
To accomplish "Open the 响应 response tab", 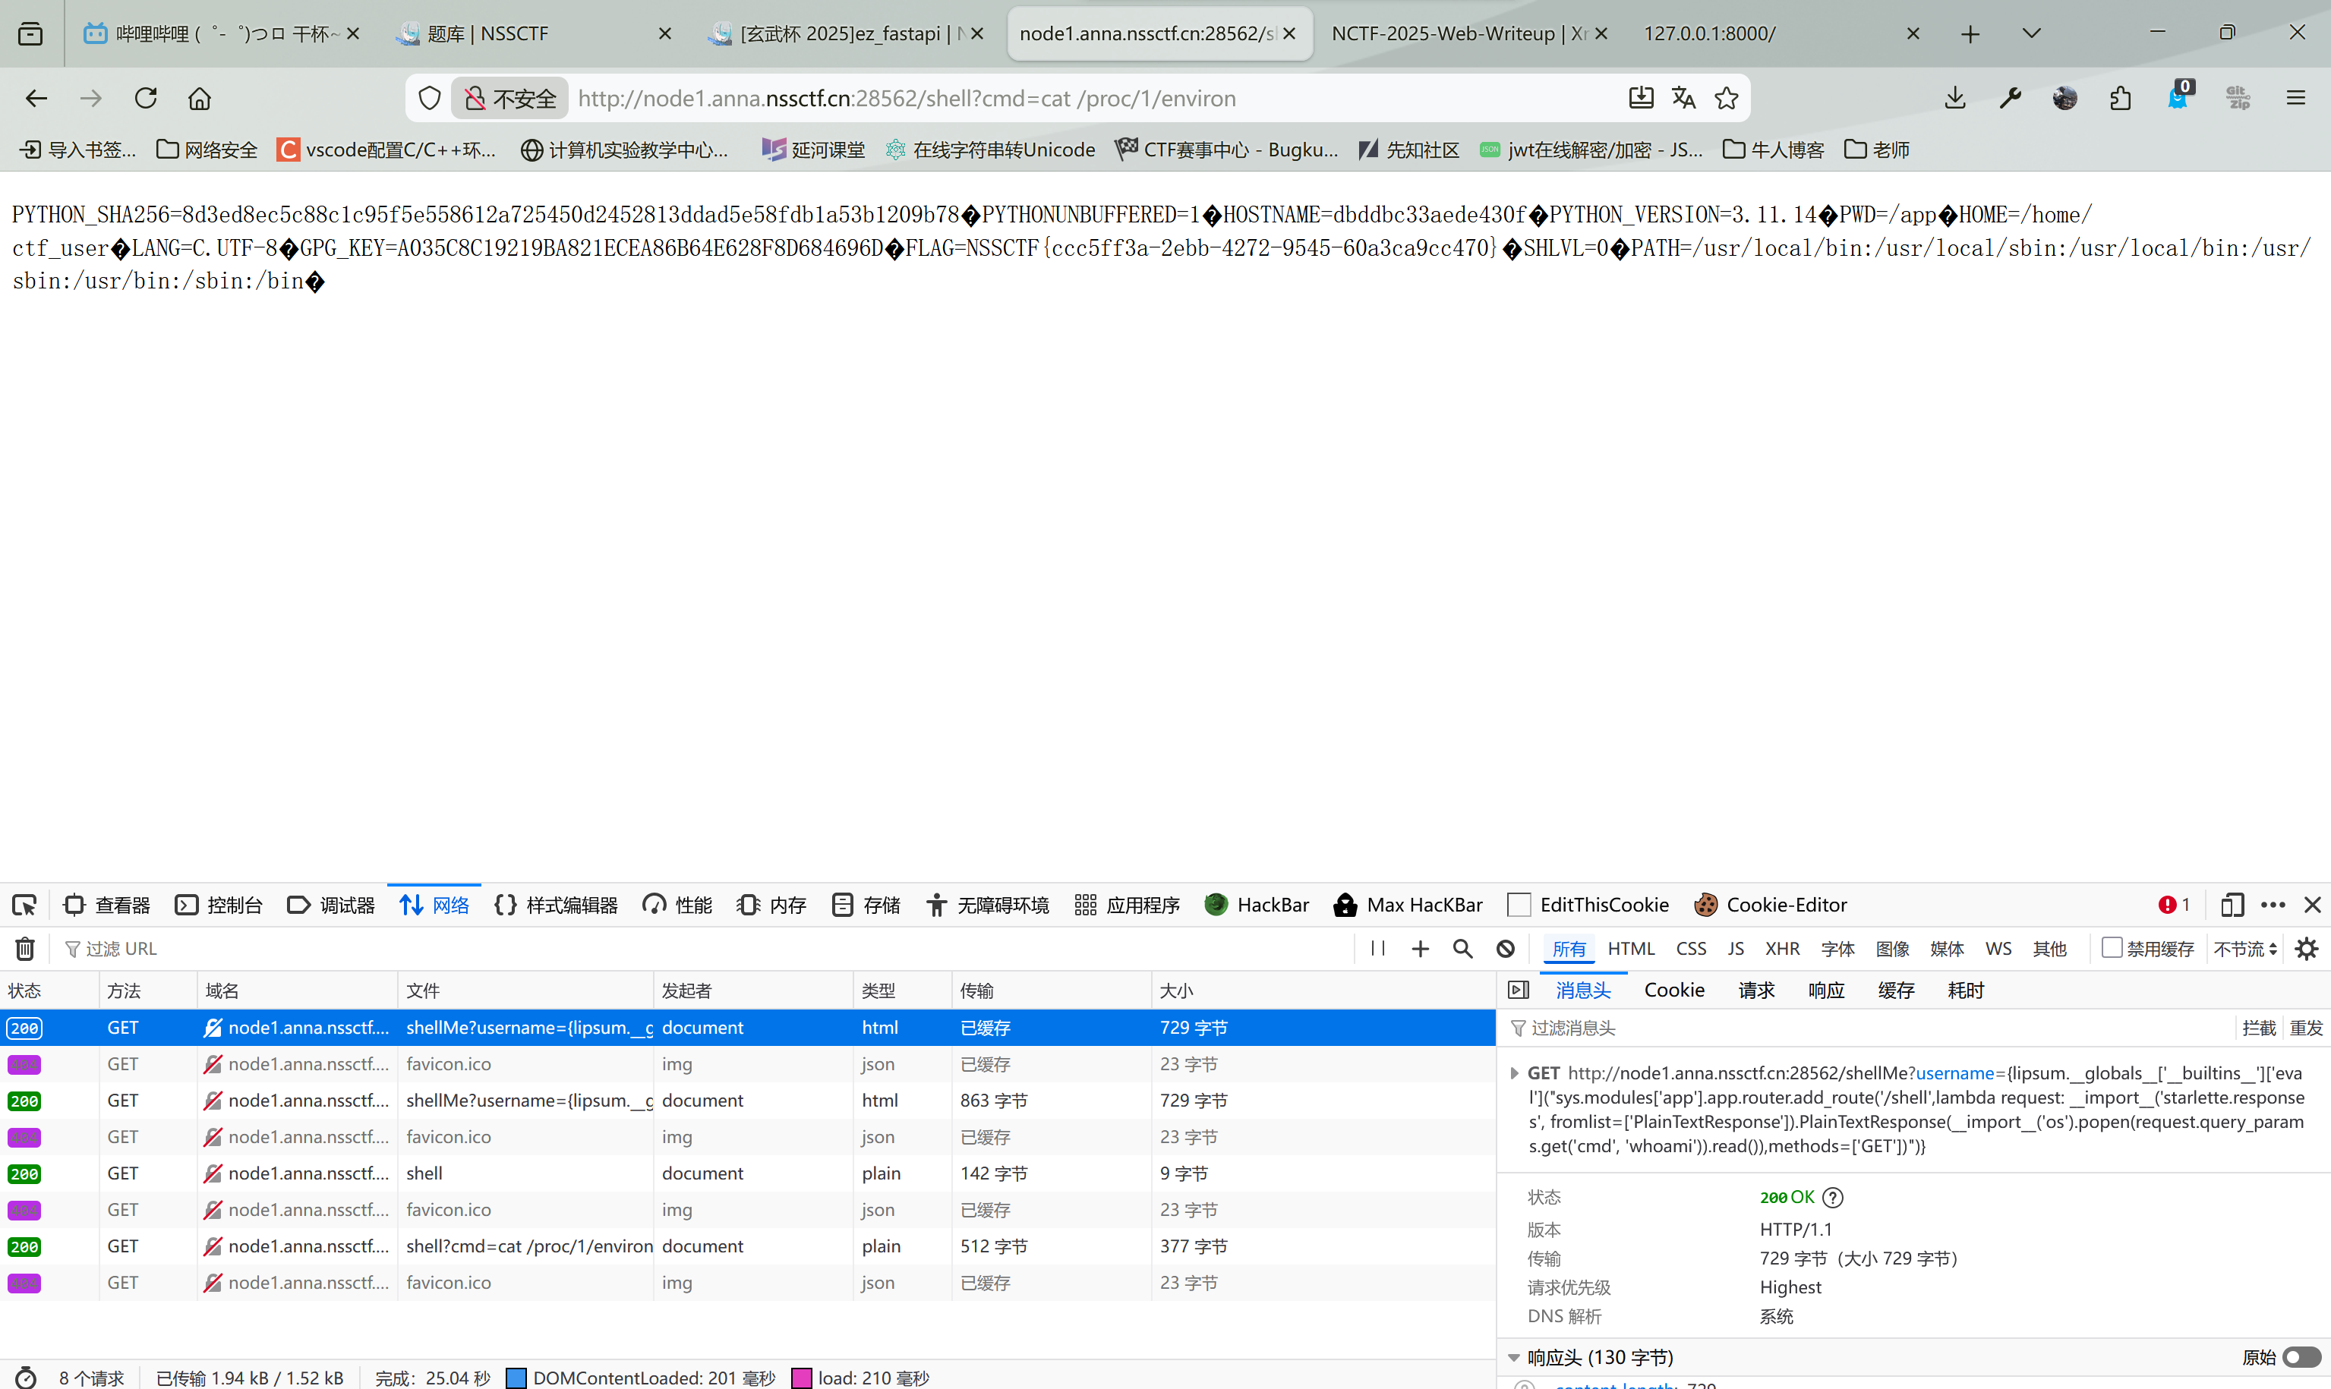I will coord(1825,989).
